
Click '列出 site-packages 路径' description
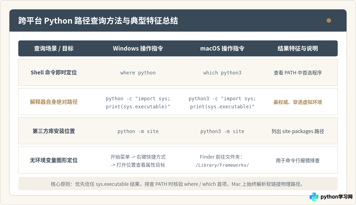298,131
